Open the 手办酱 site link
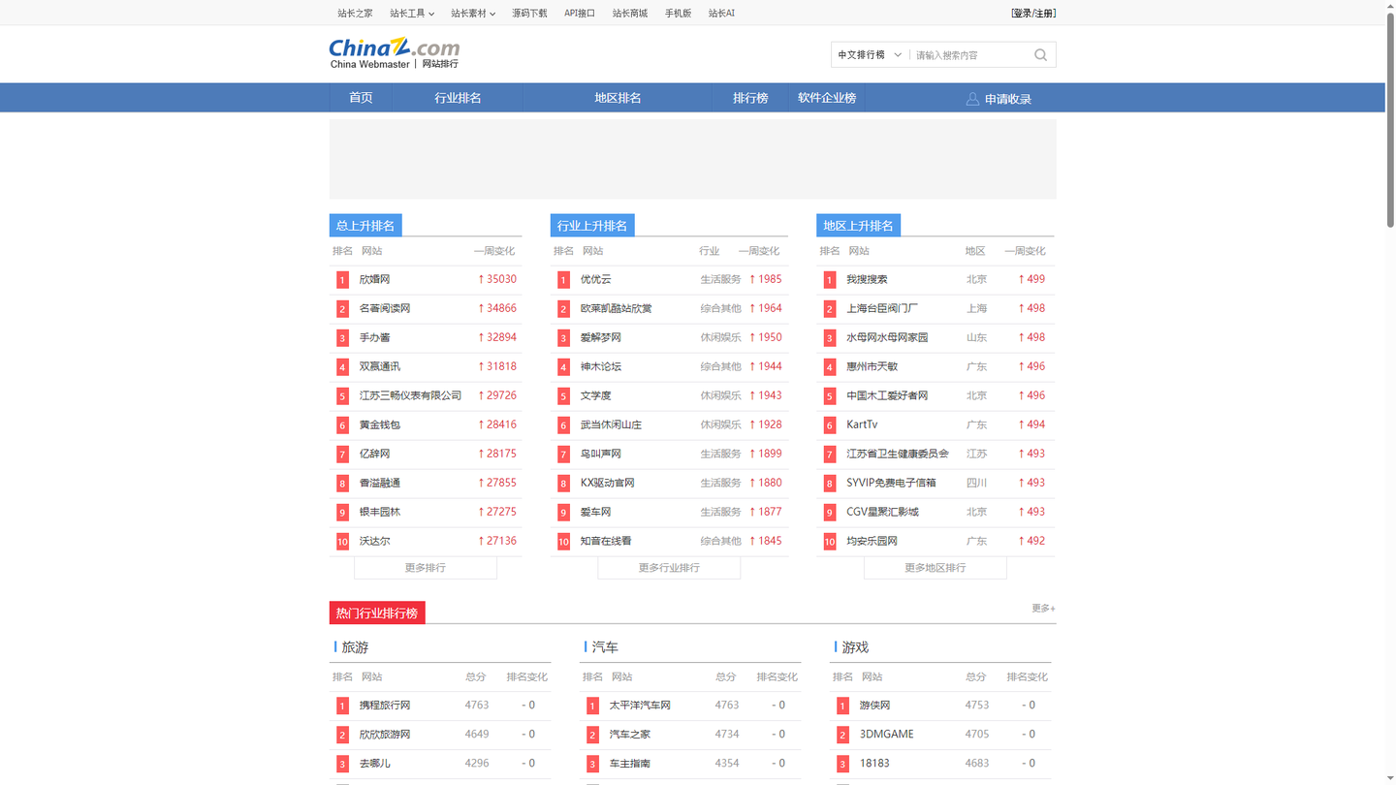Viewport: 1396px width, 785px height. [x=375, y=337]
